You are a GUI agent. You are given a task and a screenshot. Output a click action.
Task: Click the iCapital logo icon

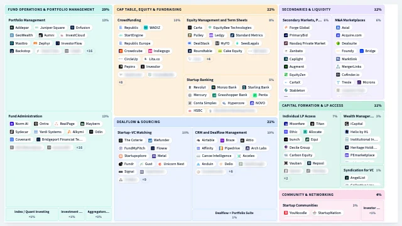pos(347,124)
